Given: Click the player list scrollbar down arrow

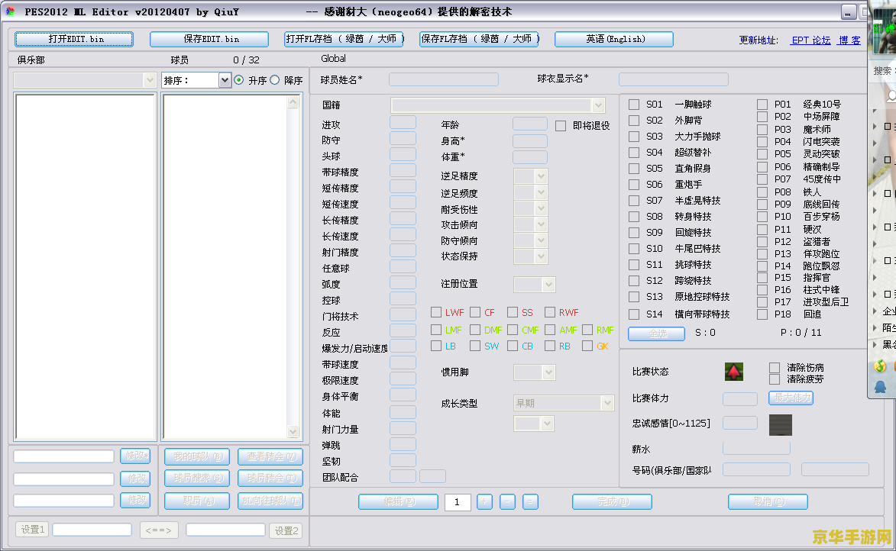Looking at the screenshot, I should (293, 432).
